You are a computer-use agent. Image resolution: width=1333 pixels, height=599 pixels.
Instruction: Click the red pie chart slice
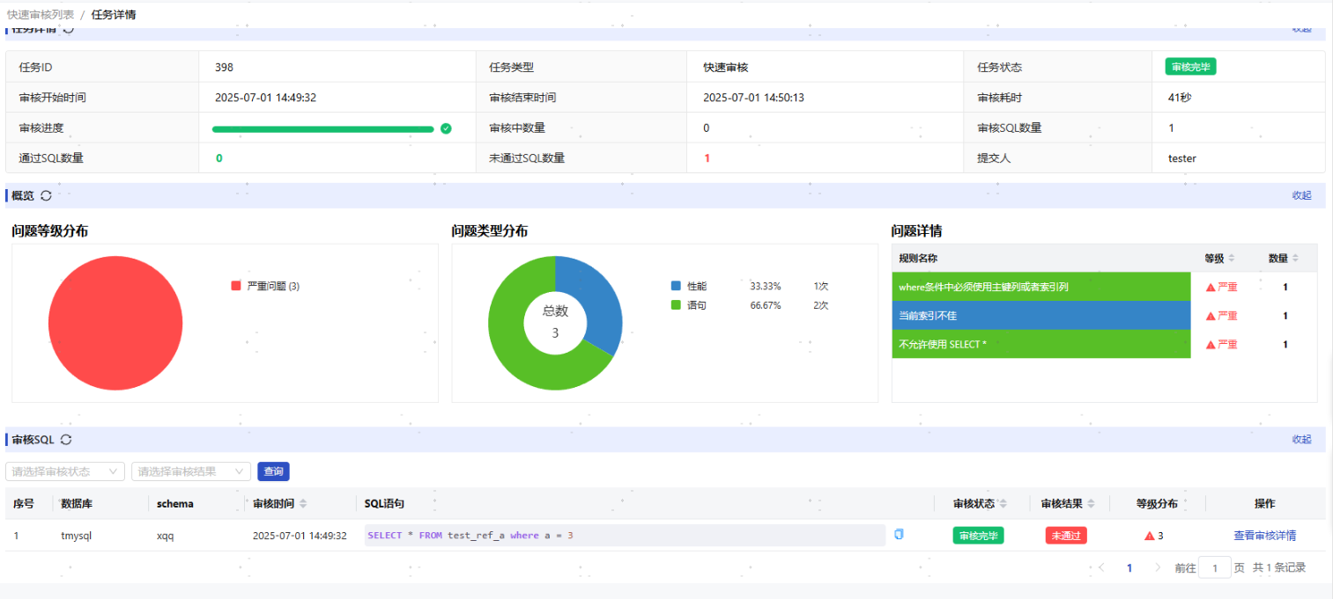pyautogui.click(x=115, y=324)
